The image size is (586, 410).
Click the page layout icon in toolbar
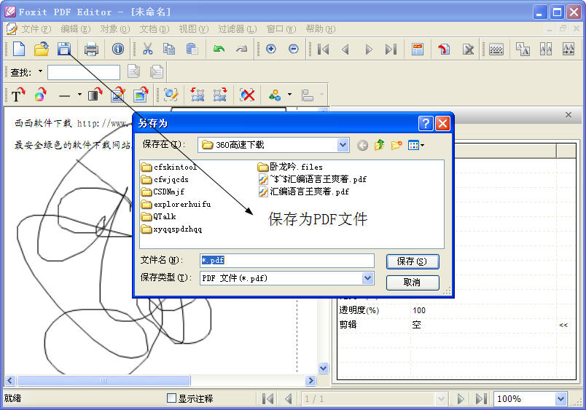418,50
